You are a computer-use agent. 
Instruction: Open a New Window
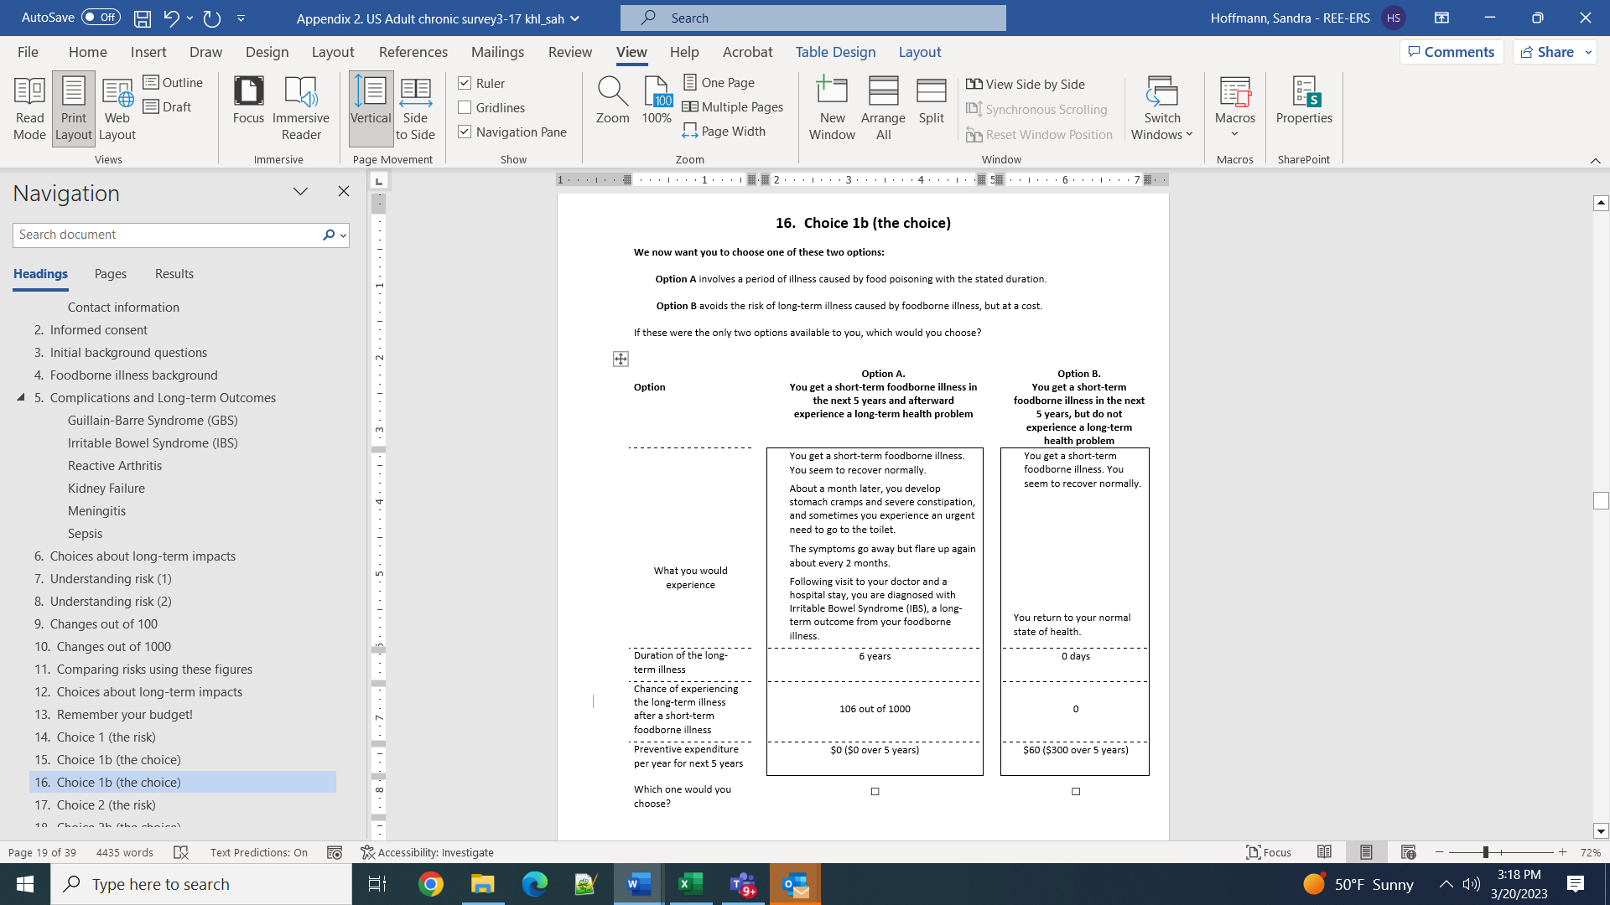coord(832,108)
